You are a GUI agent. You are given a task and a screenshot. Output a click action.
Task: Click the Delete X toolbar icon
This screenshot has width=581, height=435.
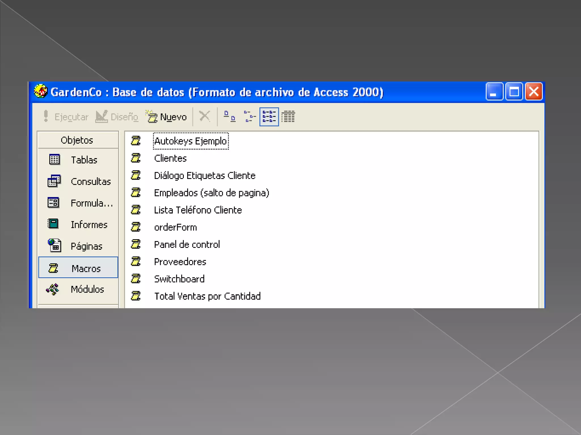[x=205, y=116]
